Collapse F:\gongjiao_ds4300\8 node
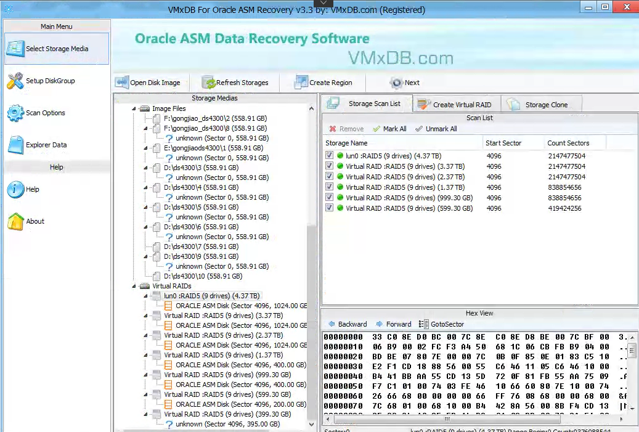Screen dimensions: 639x432 point(145,128)
